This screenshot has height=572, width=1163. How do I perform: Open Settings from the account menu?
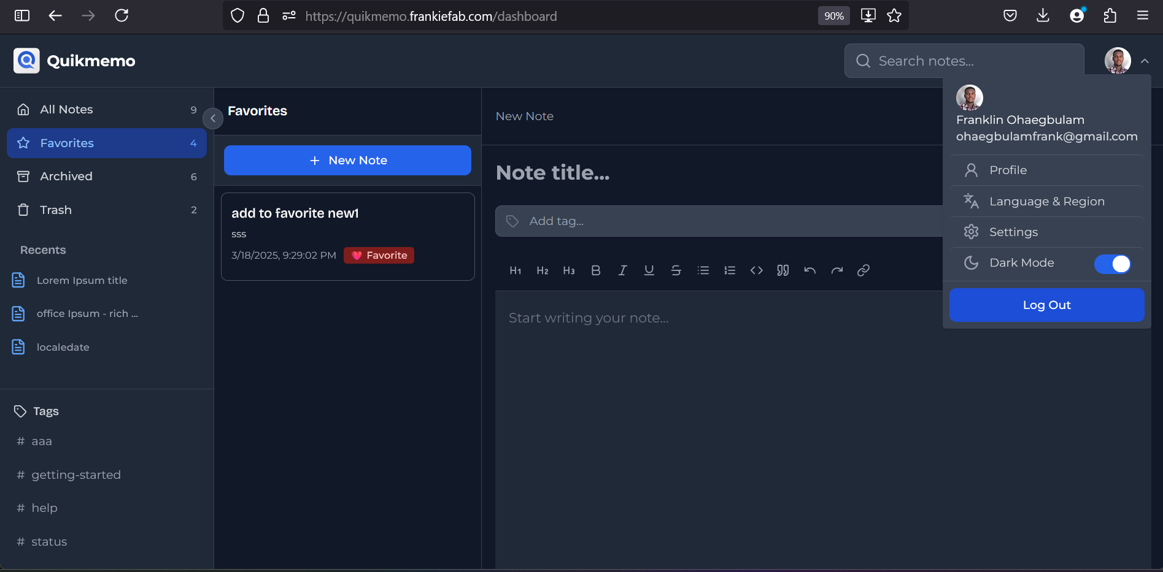click(x=1013, y=232)
